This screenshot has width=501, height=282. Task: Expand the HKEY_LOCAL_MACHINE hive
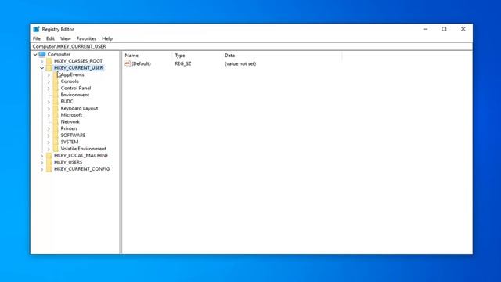click(41, 156)
